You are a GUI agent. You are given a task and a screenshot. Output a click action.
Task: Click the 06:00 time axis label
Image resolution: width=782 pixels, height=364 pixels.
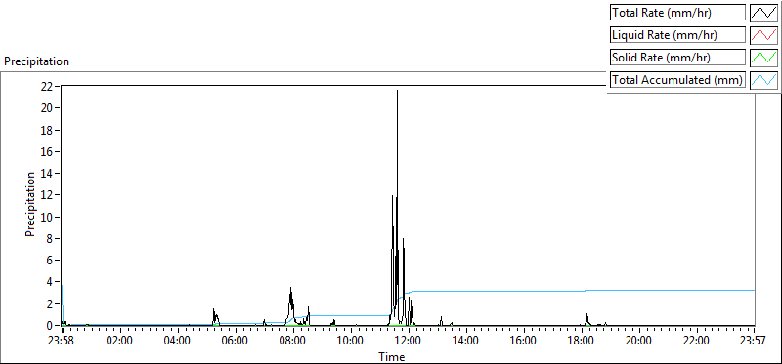coord(235,342)
